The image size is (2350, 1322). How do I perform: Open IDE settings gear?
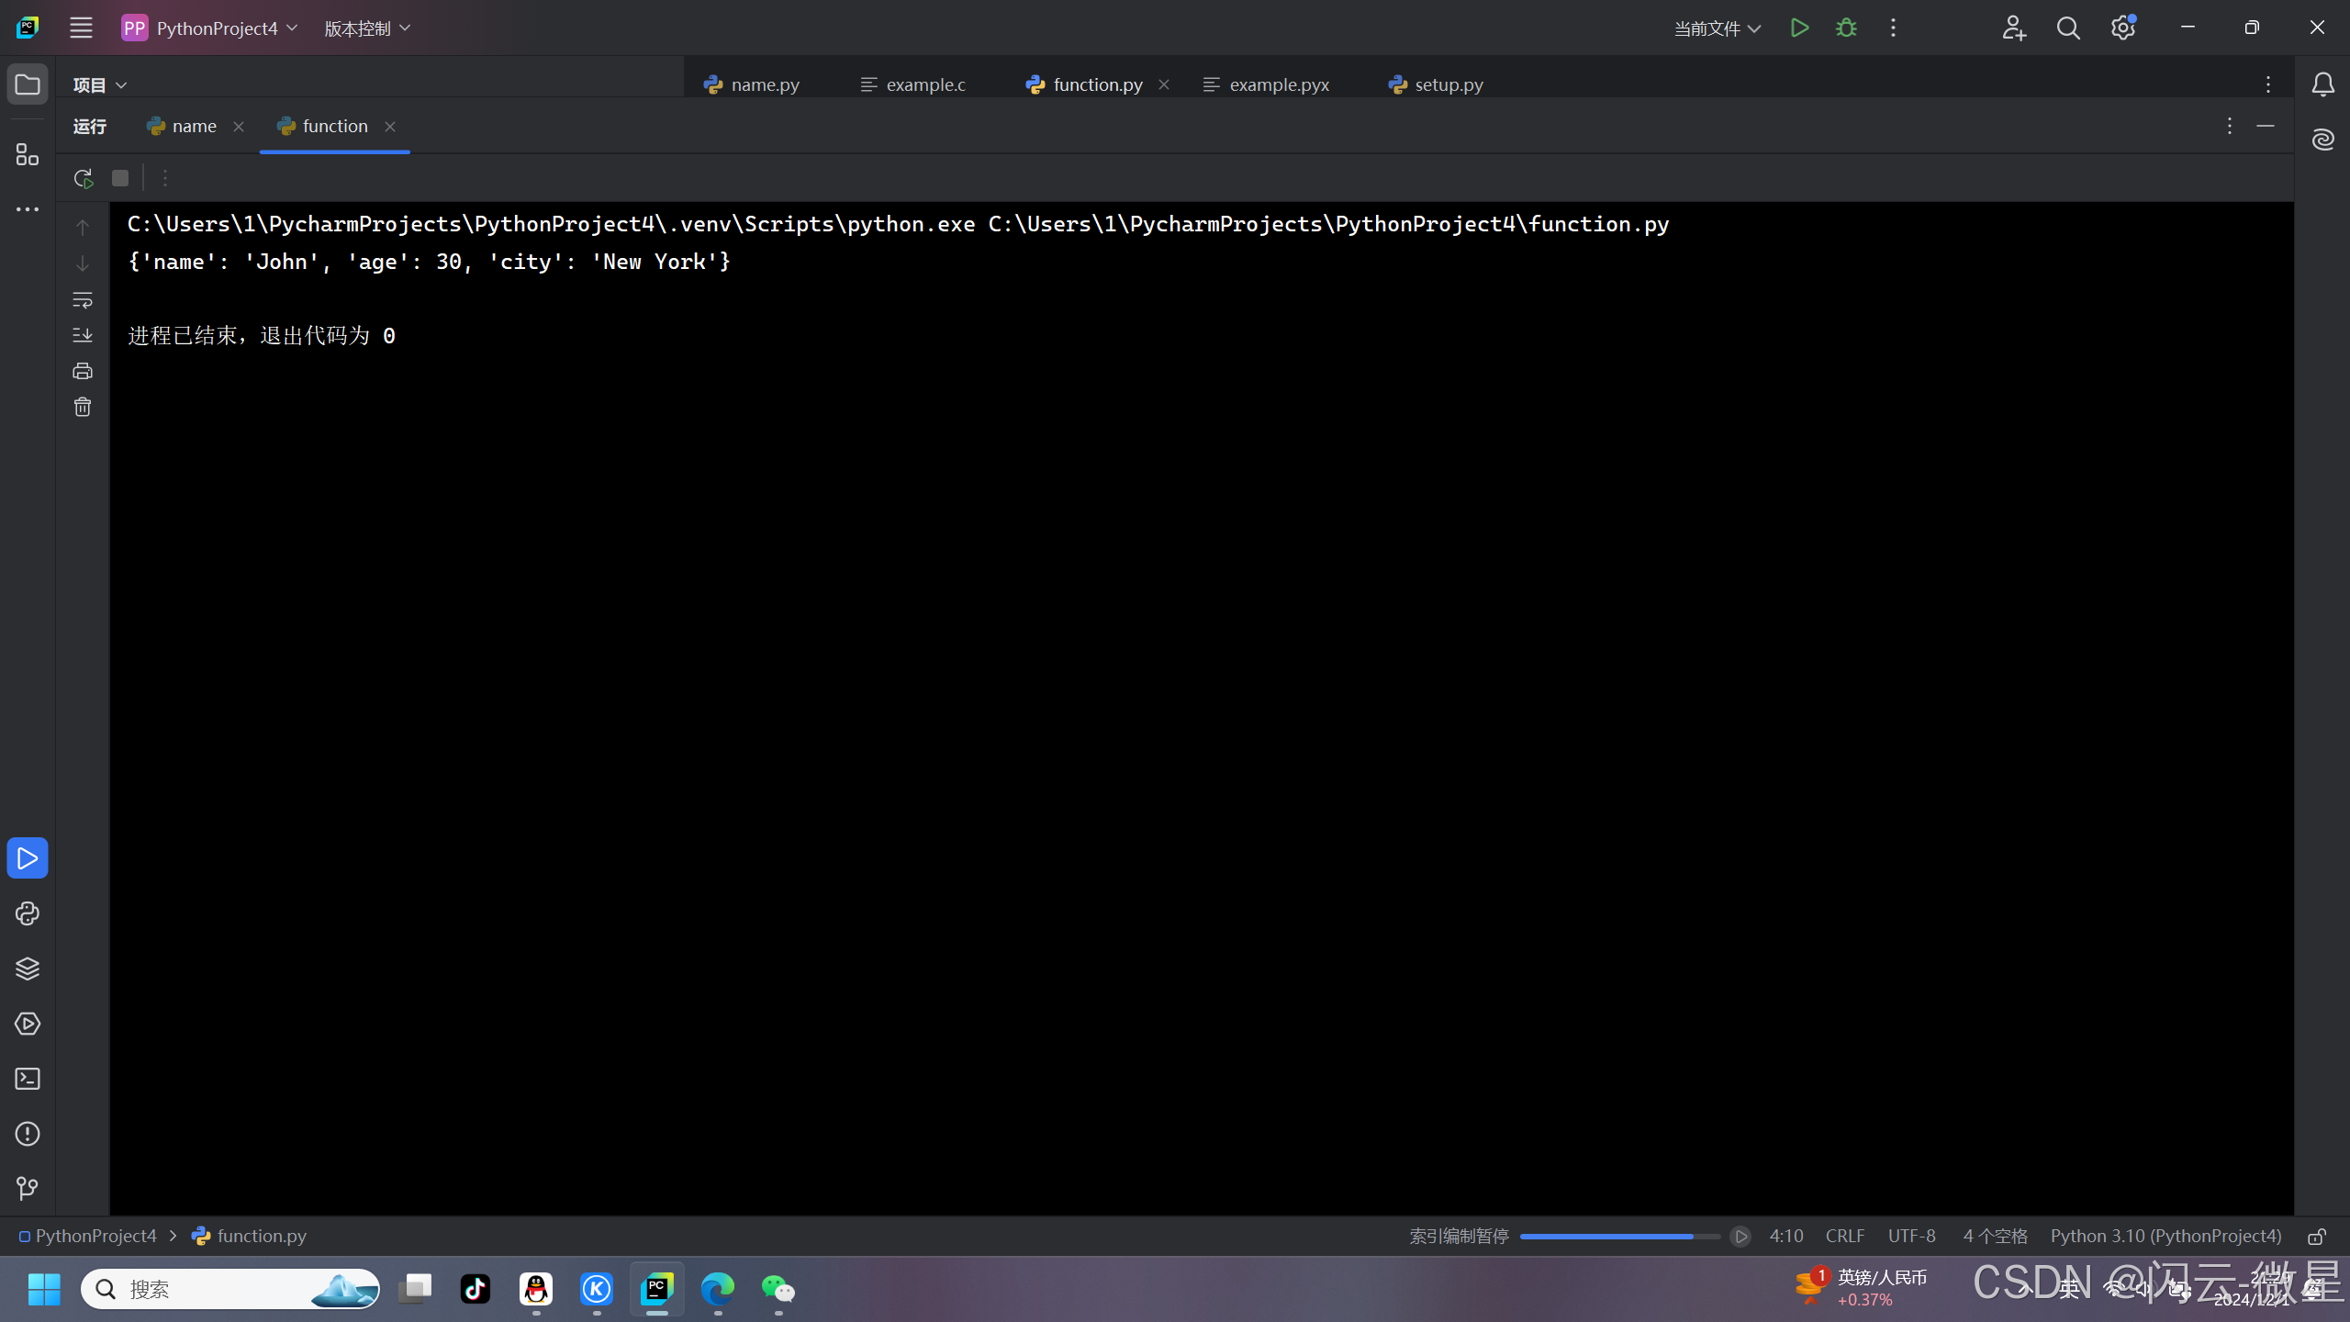coord(2122,28)
